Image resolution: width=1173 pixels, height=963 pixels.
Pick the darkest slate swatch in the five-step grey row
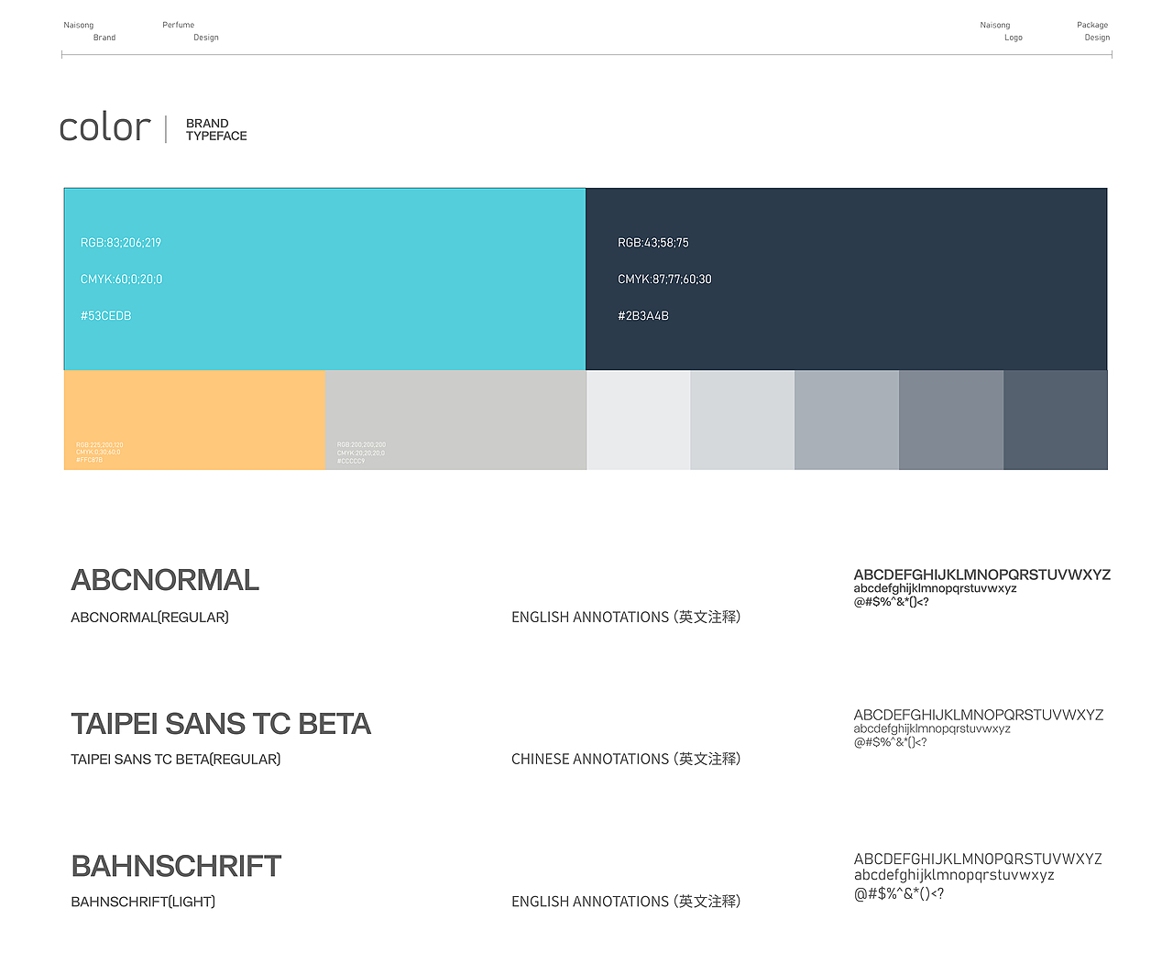coord(1056,420)
